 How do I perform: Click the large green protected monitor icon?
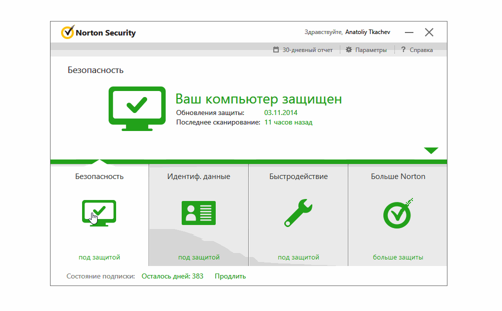[137, 108]
